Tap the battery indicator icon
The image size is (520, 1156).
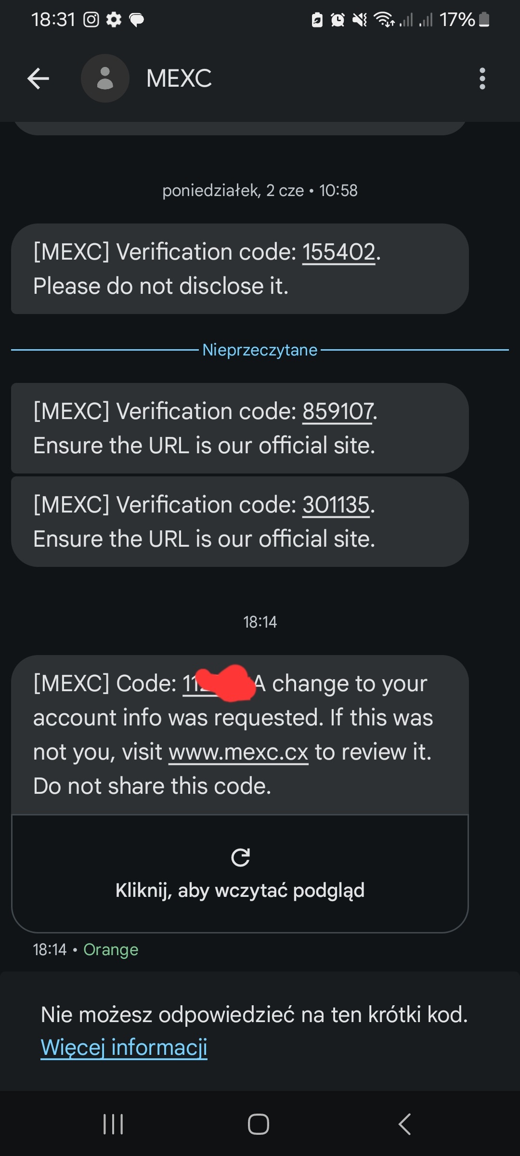[484, 20]
